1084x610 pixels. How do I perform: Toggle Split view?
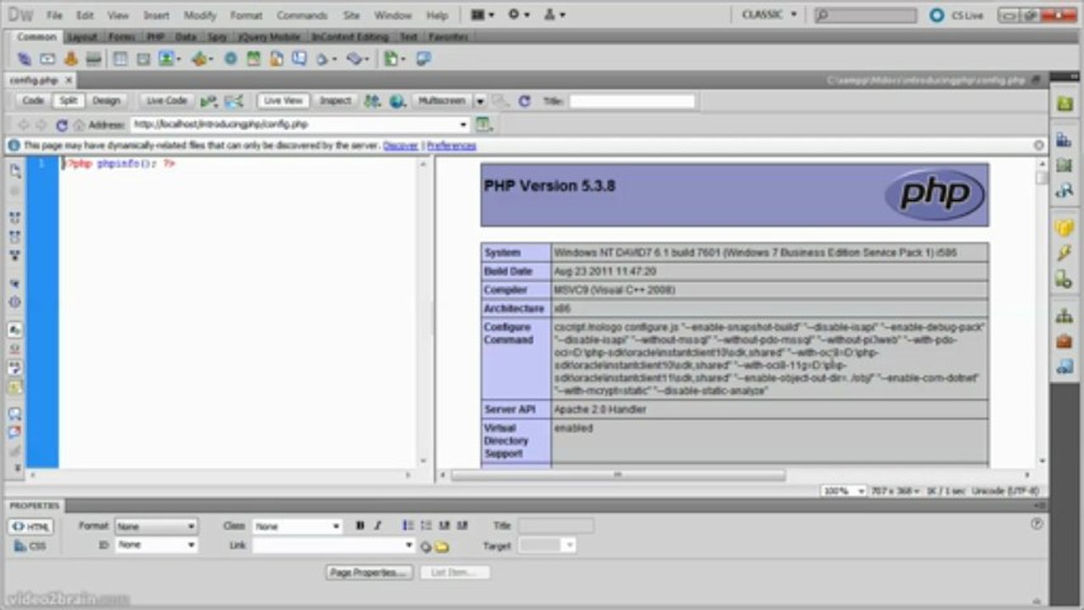[68, 100]
